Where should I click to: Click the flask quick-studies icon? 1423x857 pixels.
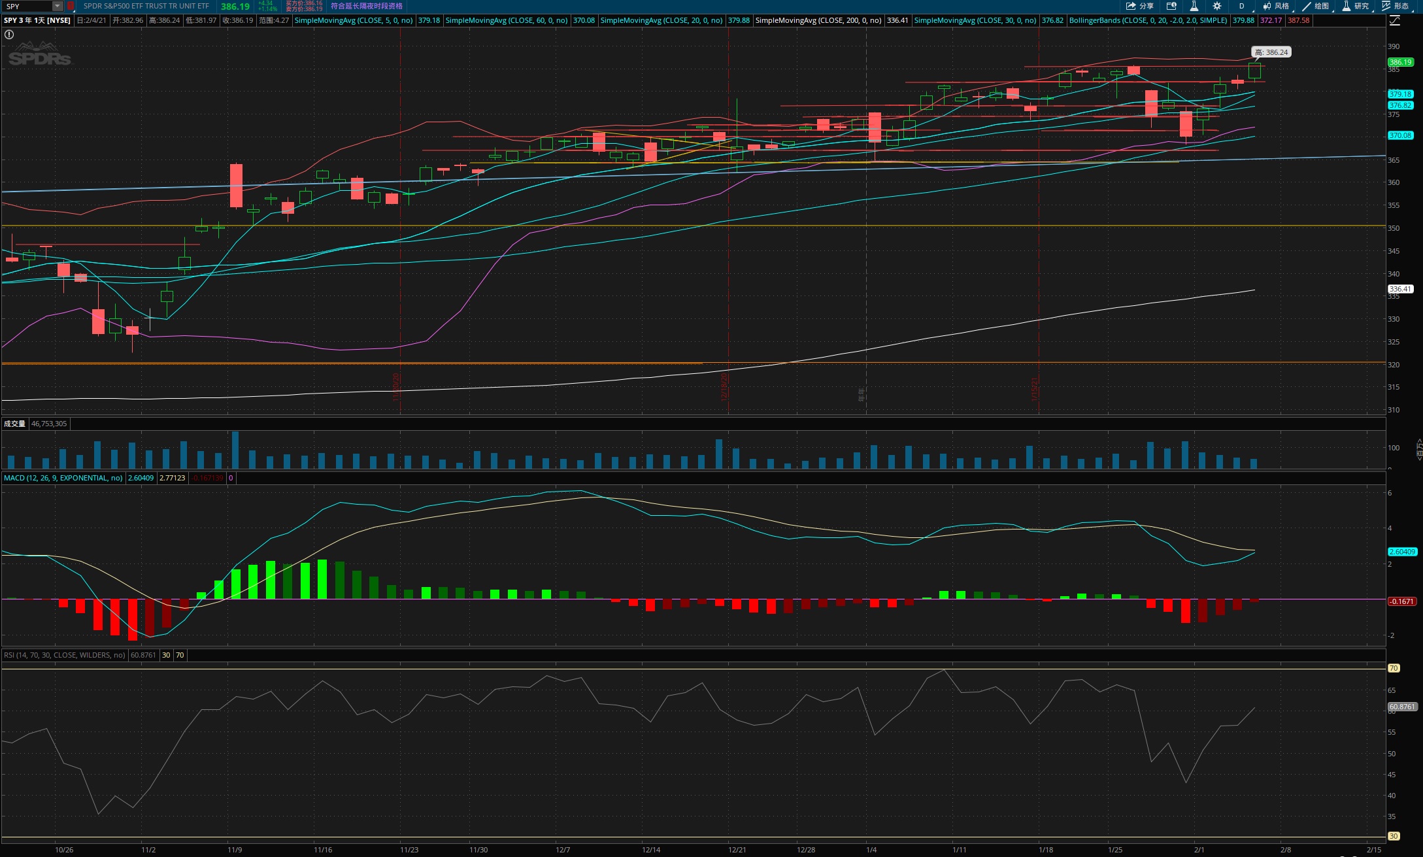click(x=1194, y=6)
